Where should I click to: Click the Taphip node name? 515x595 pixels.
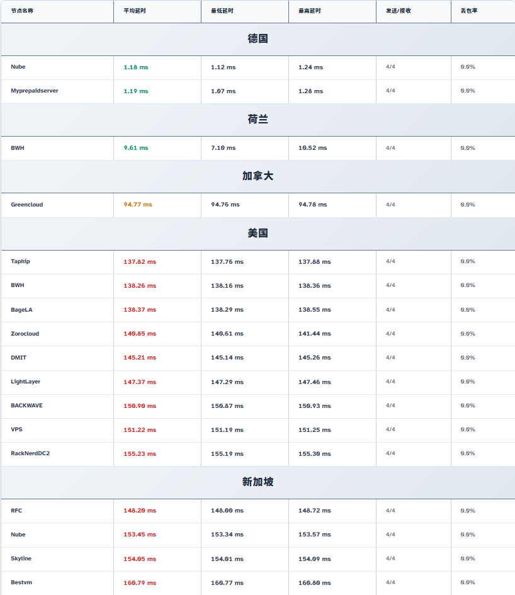coord(20,261)
